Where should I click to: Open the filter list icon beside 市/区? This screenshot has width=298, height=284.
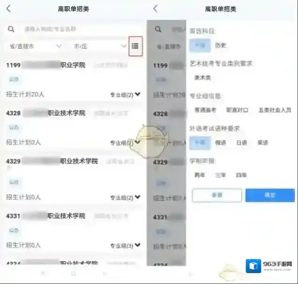point(135,46)
